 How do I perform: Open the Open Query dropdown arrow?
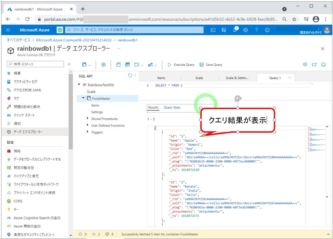click(x=142, y=65)
